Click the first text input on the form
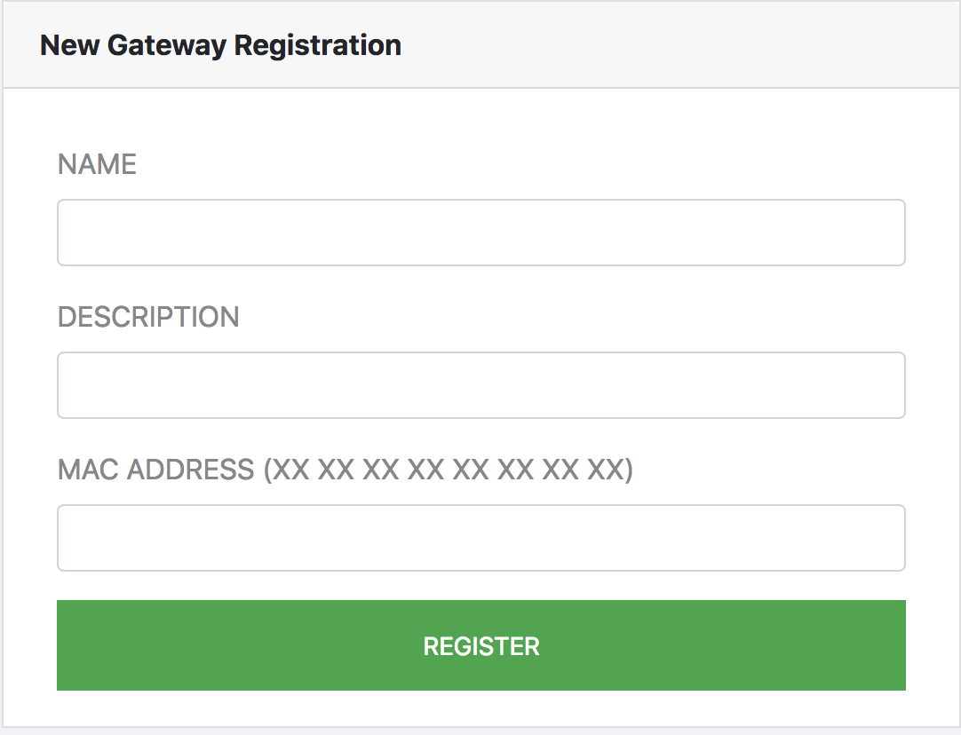The image size is (961, 735). point(480,232)
